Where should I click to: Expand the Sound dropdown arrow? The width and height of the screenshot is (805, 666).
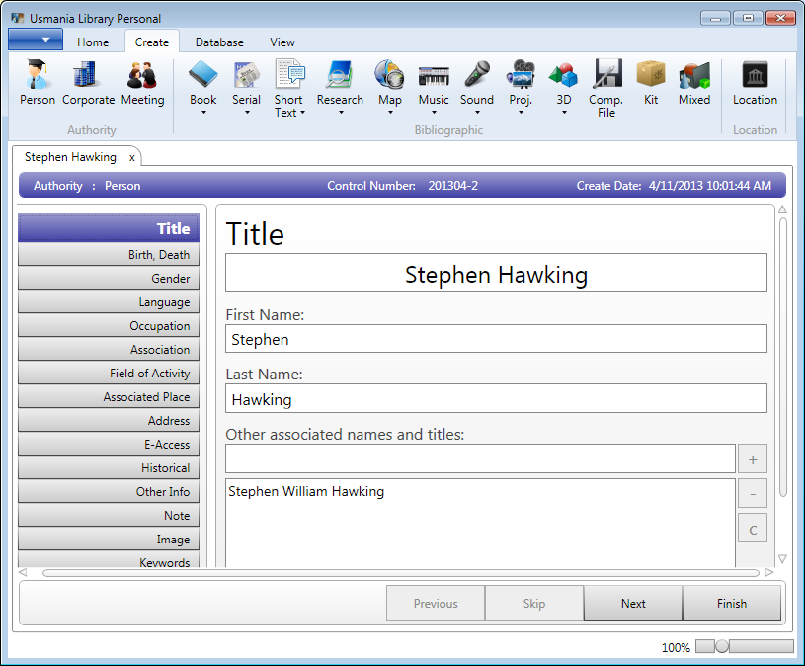tap(477, 112)
